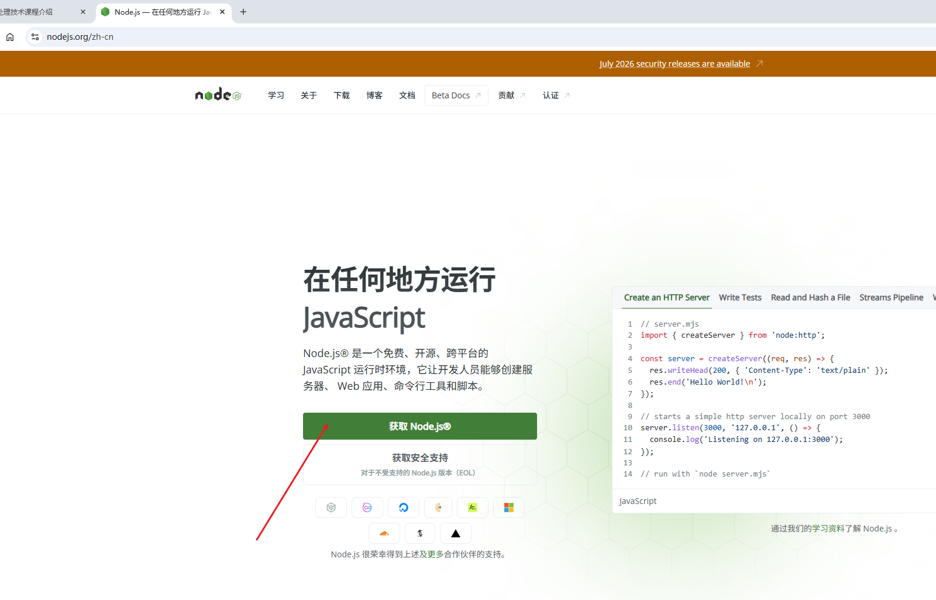Click the browser home icon

tap(10, 37)
